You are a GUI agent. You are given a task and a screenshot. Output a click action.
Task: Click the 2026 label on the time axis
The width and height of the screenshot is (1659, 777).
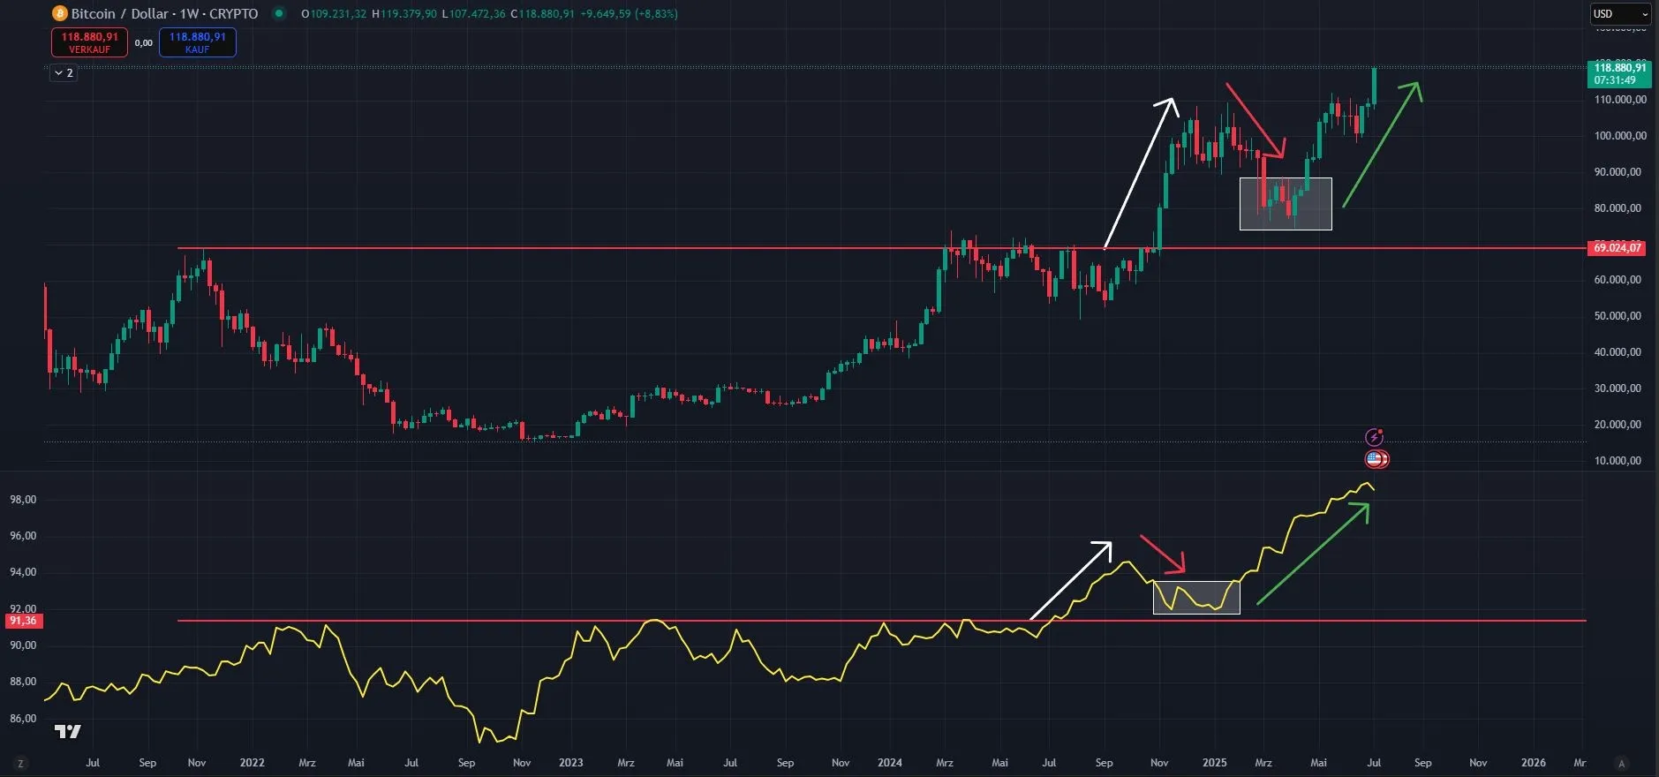point(1534,763)
